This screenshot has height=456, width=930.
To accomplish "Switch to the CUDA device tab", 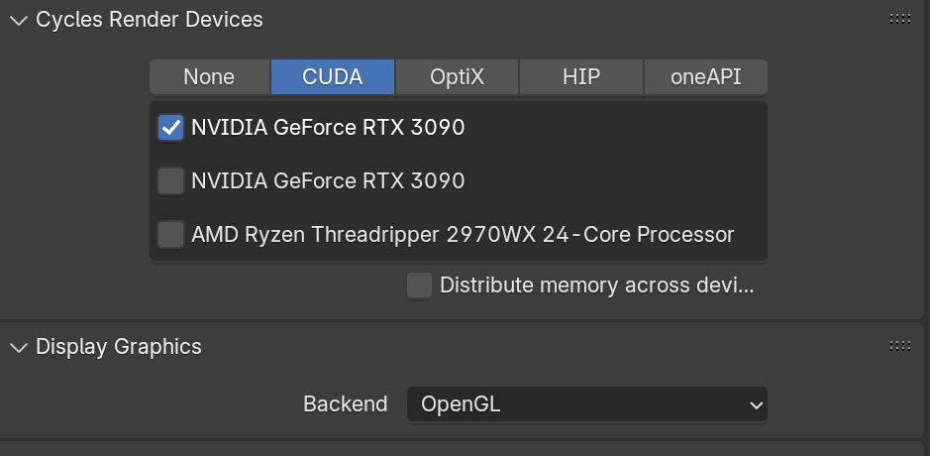I will [x=333, y=77].
